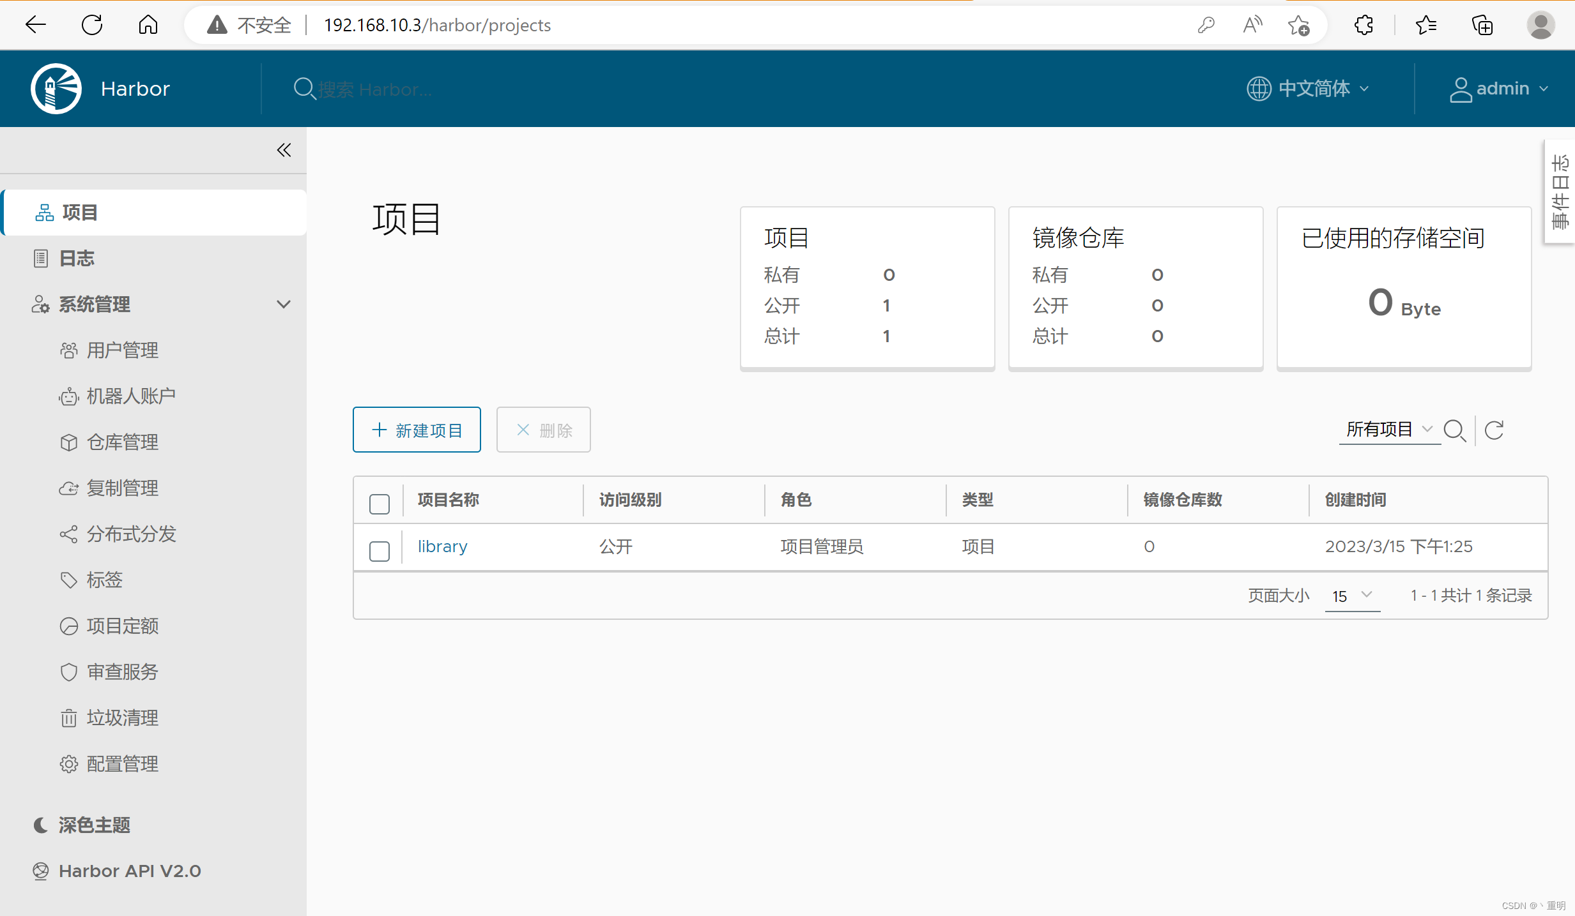Sort by the 镜像仓库数 column header

point(1183,500)
